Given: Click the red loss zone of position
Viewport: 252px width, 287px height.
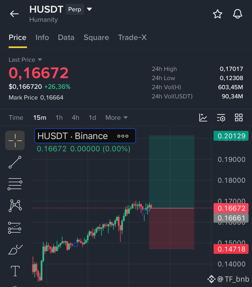Looking at the screenshot, I should 172,229.
